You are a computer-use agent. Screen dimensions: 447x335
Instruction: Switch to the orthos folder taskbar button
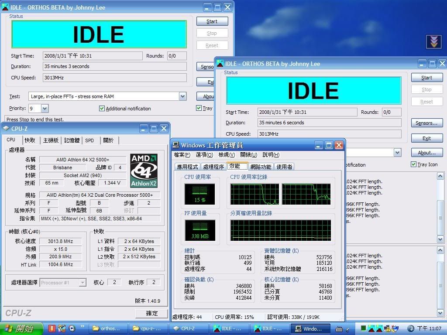(x=107, y=329)
